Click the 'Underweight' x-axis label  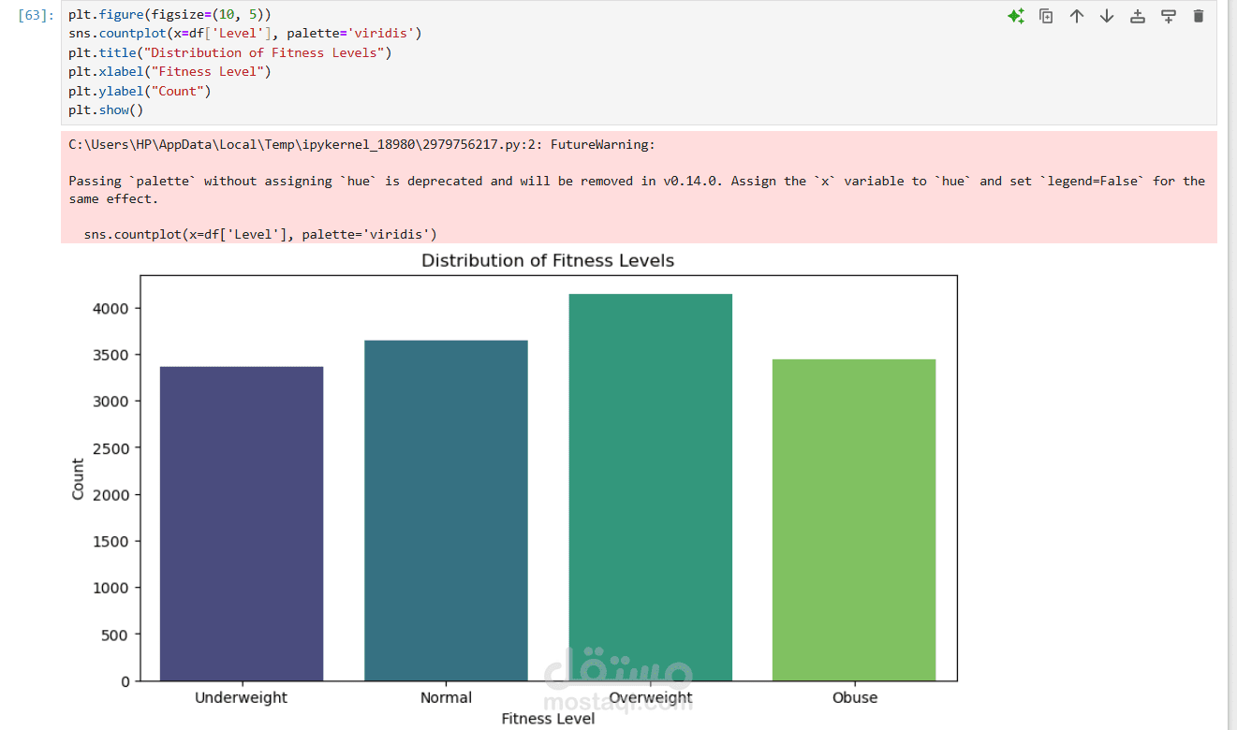[242, 698]
